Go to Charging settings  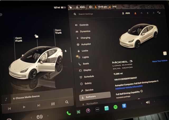(x=83, y=38)
